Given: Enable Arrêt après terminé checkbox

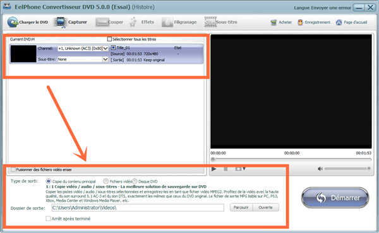Looking at the screenshot, I should point(48,219).
